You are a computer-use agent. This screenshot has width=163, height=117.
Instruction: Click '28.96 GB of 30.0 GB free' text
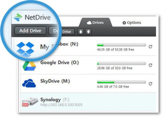(115, 68)
